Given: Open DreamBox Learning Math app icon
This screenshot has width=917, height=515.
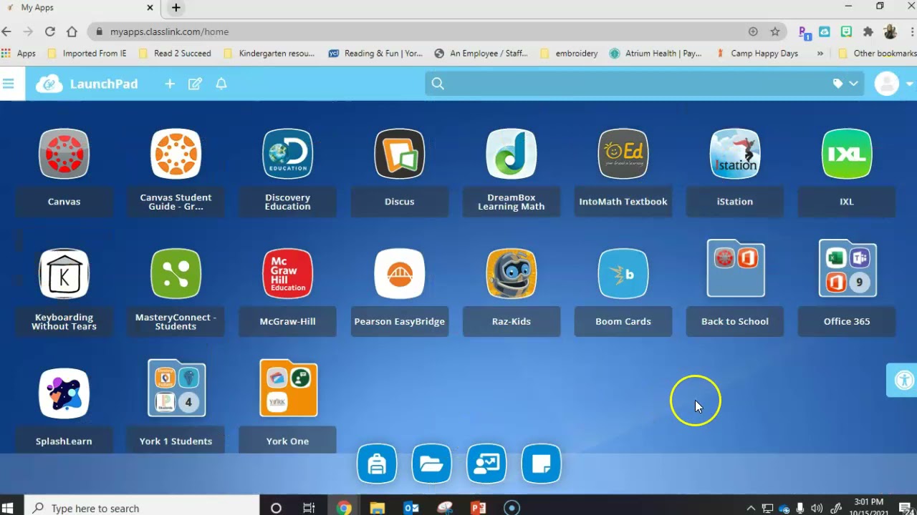Looking at the screenshot, I should (x=511, y=154).
